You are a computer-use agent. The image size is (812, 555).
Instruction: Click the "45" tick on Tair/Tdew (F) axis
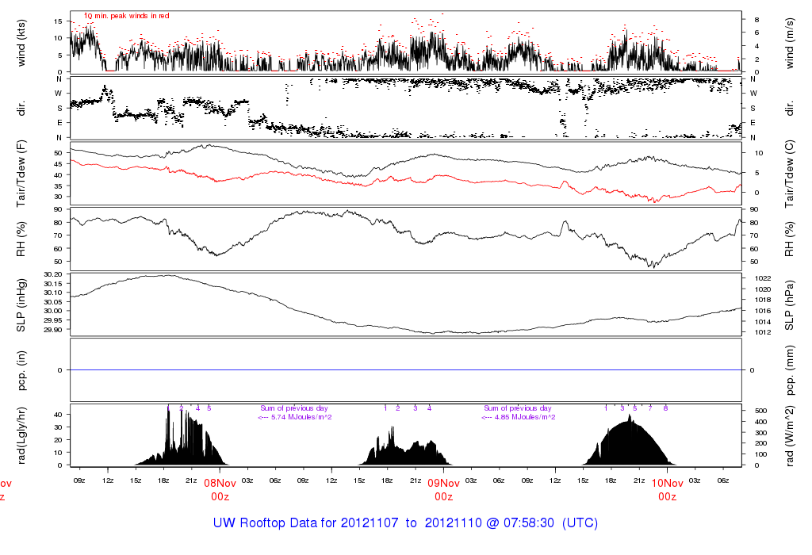coord(58,163)
